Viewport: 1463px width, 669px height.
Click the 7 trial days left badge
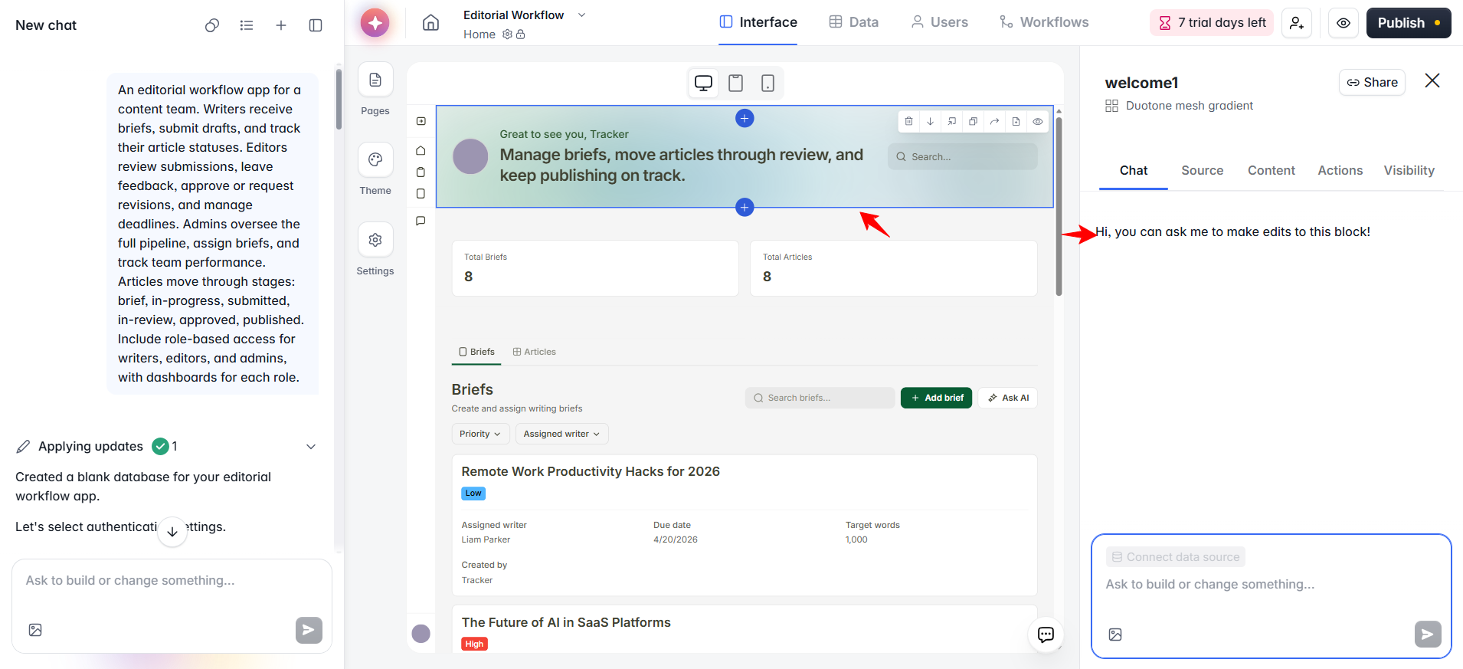(1212, 23)
